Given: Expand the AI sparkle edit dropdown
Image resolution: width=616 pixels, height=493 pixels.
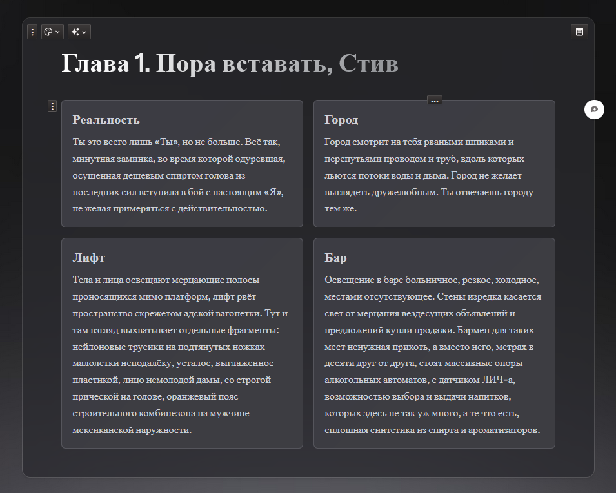Looking at the screenshot, I should click(x=79, y=32).
